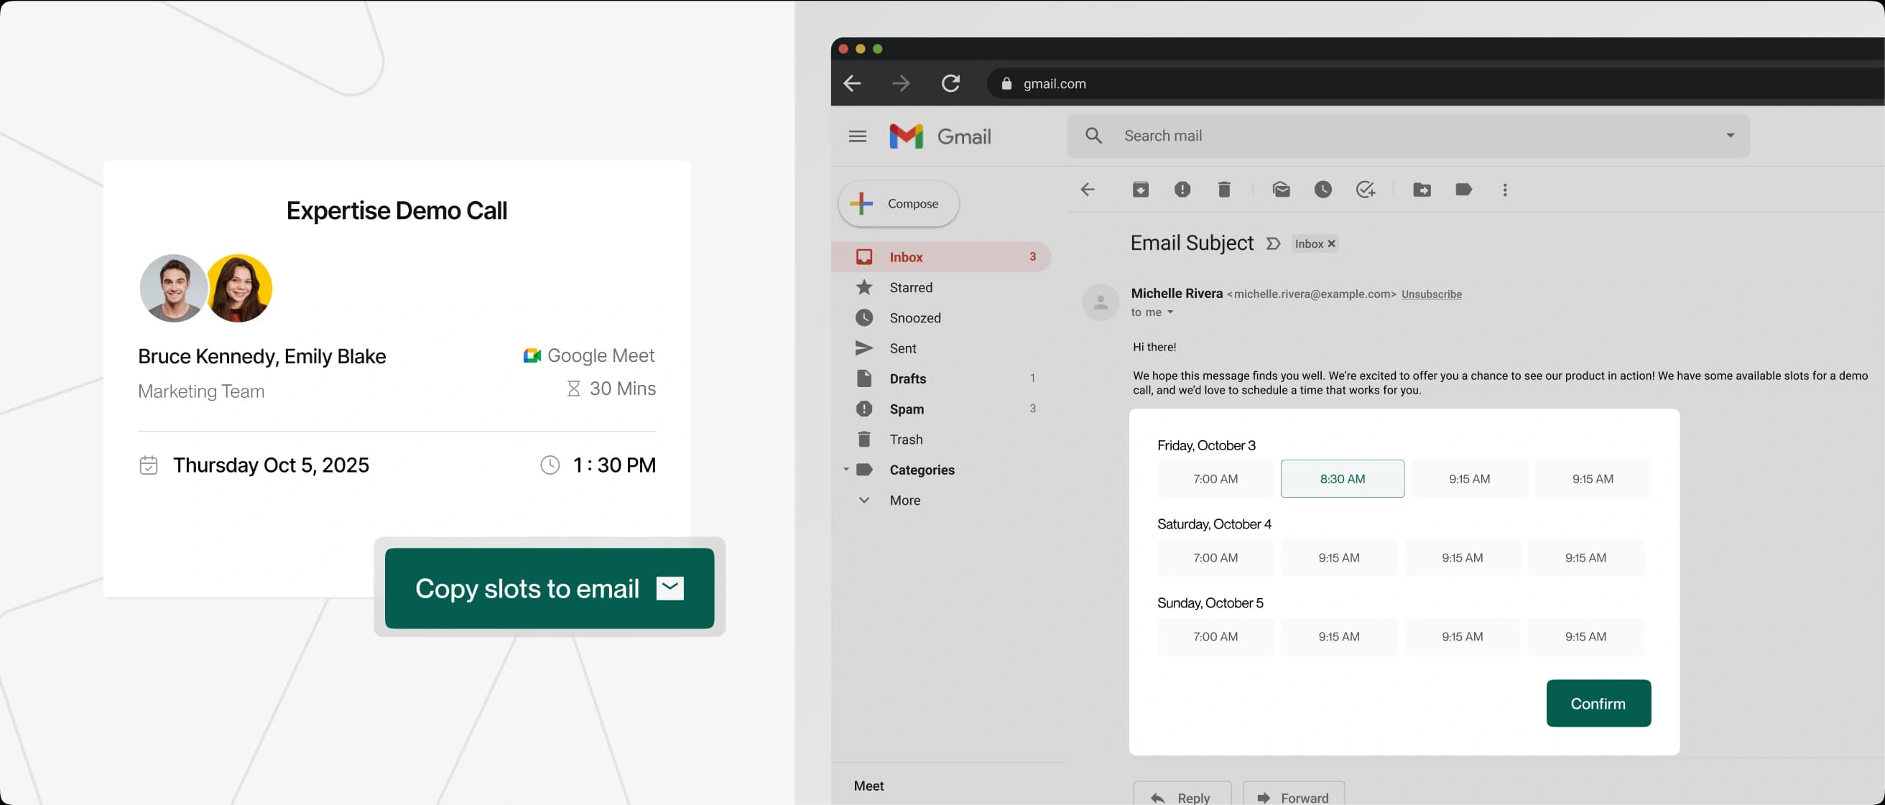Delete the email from Michelle Rivera
This screenshot has height=805, width=1885.
(1225, 190)
